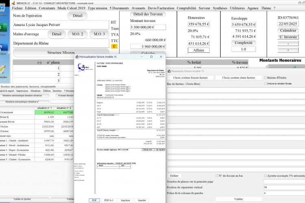This screenshot has width=305, height=203.
Task: Edit the operation name field 'Annexe Lycée Jacques Prévert'
Action: click(61, 25)
